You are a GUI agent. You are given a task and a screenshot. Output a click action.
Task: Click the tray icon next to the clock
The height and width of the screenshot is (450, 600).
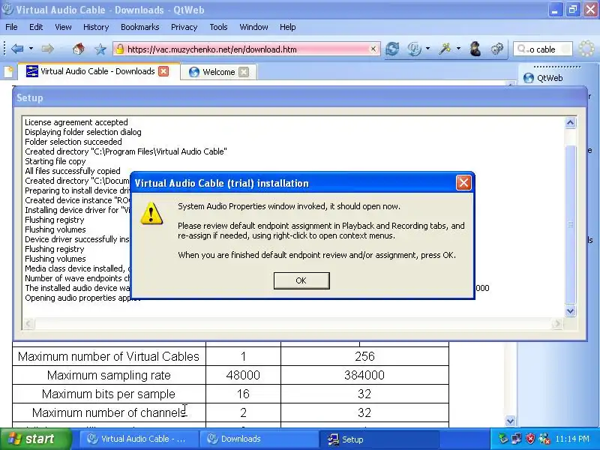tap(544, 439)
